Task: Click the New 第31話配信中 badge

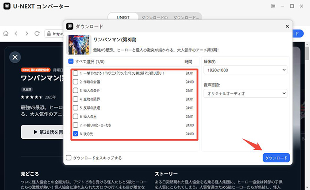Action: [x=35, y=70]
